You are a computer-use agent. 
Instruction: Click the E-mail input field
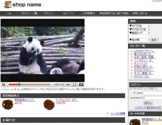[153, 93]
